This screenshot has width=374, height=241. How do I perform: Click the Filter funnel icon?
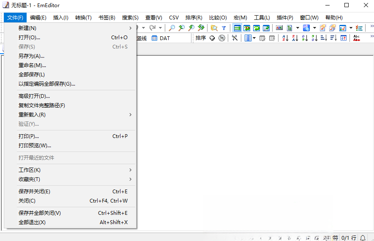click(224, 28)
